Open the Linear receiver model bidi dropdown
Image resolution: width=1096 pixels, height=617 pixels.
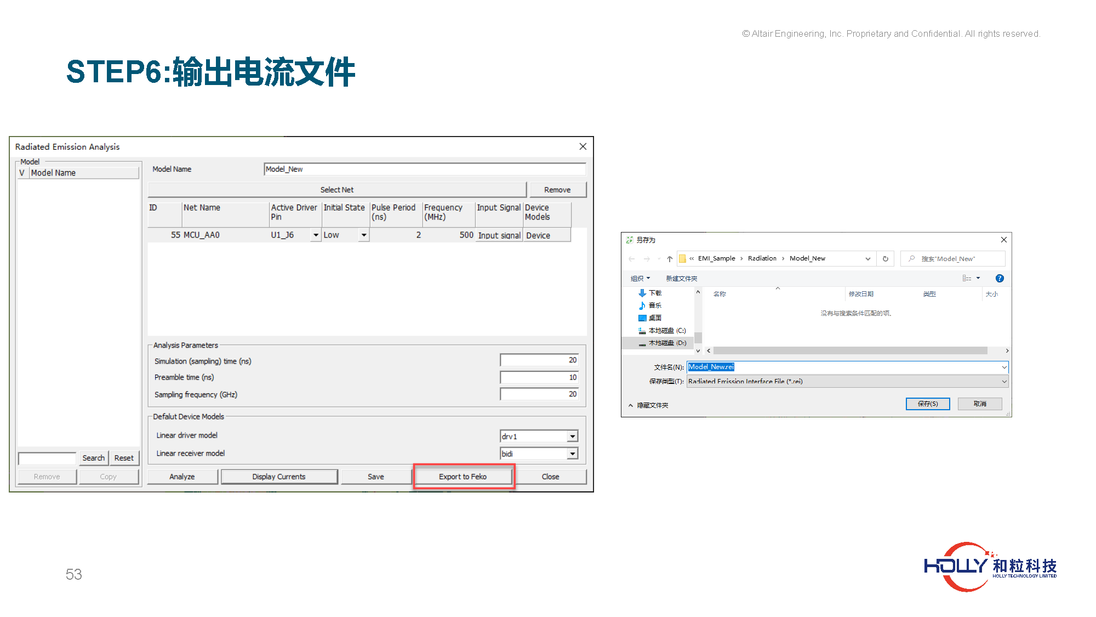pos(572,454)
